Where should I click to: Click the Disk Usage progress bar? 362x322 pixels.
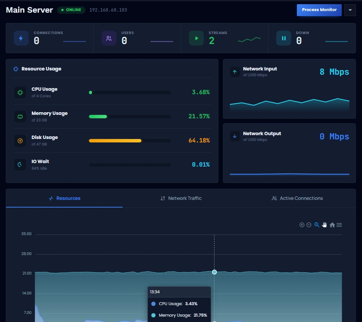coord(130,141)
